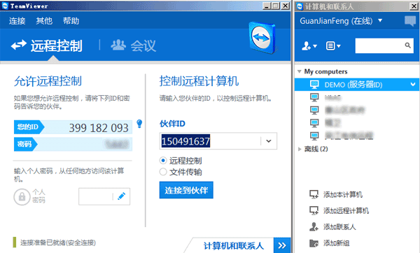Viewport: 420px width, 253px height.
Task: Collapse the My computers group
Action: pyautogui.click(x=299, y=71)
